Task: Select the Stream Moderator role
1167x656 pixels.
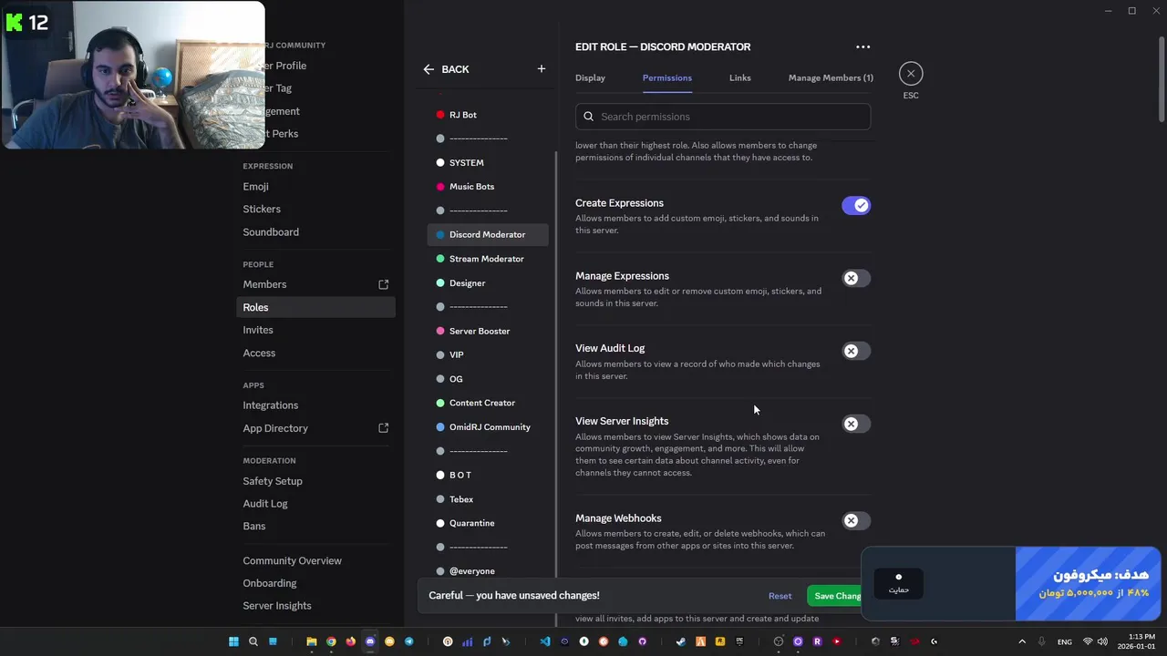Action: 488,259
